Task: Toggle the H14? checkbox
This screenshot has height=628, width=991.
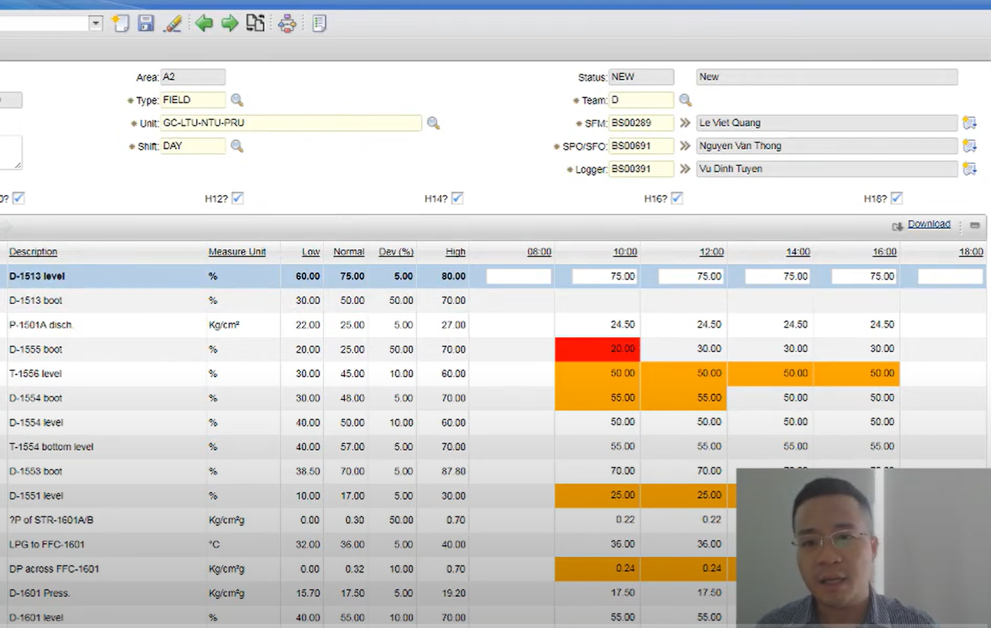Action: [457, 198]
